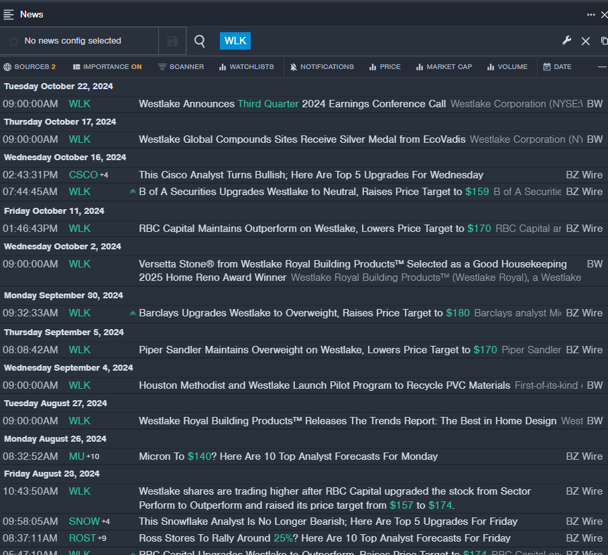Open the Westlake Third Quarter earnings headline
The width and height of the screenshot is (608, 555).
point(292,104)
